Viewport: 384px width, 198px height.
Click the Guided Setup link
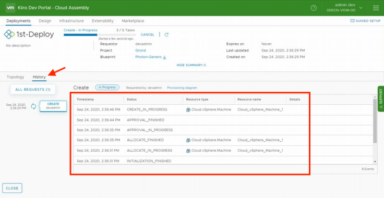point(365,21)
